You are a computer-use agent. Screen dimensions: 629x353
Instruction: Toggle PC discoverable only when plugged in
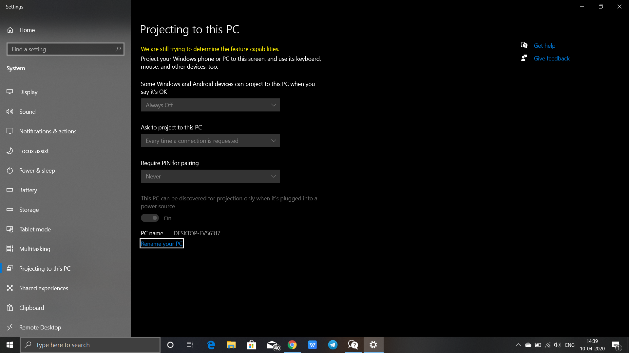[x=150, y=218]
